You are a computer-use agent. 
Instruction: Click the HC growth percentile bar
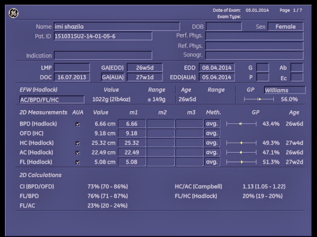(x=241, y=143)
